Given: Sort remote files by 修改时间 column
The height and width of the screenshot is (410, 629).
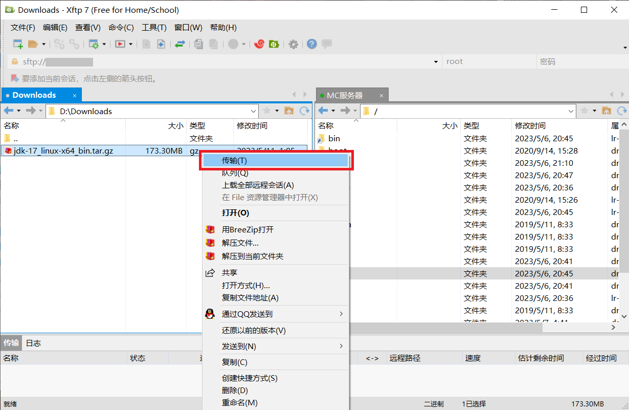Looking at the screenshot, I should click(x=530, y=125).
